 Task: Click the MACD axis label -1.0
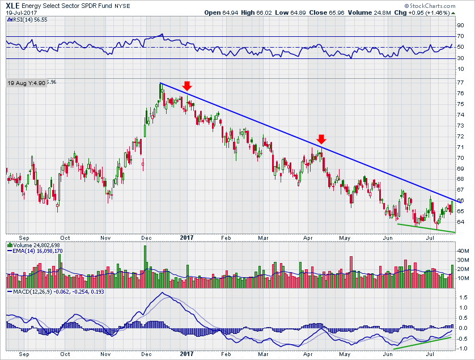(x=462, y=349)
